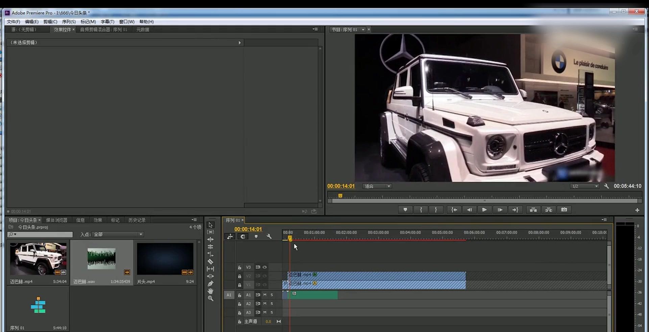
Task: Select the Slip tool
Action: (211, 269)
